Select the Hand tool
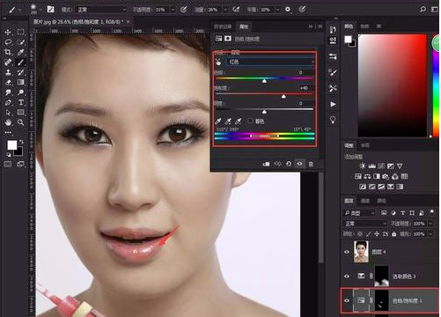441x317 pixels. tap(8, 122)
